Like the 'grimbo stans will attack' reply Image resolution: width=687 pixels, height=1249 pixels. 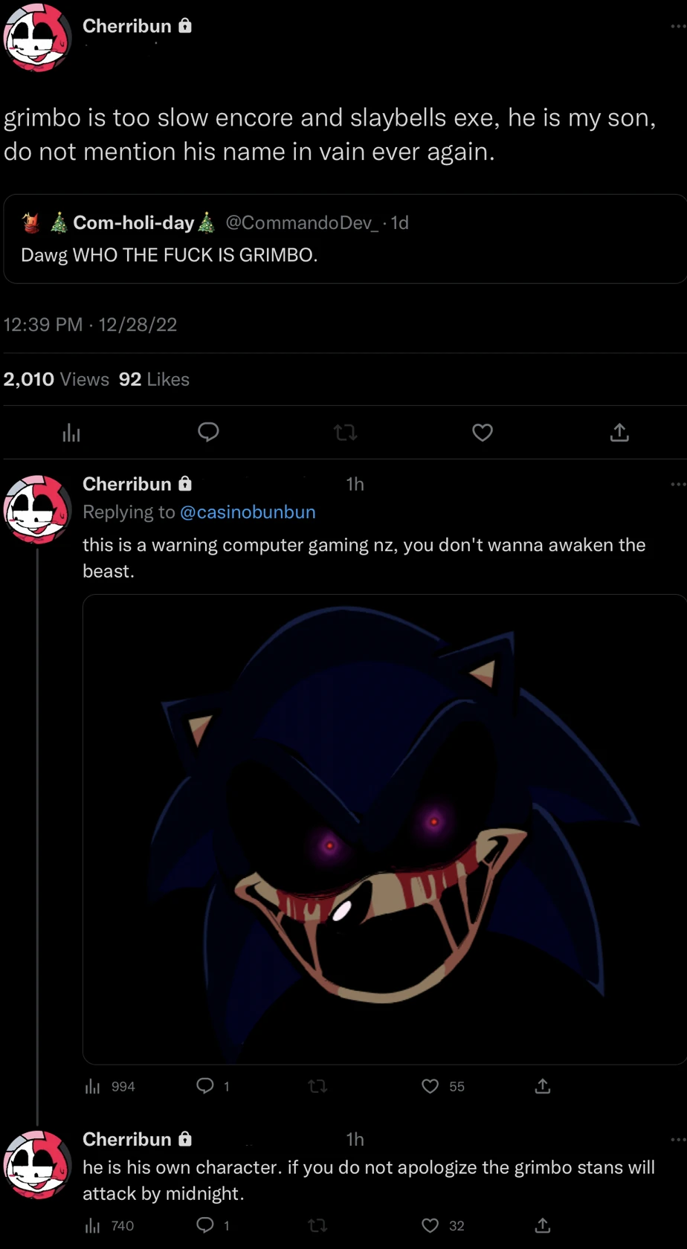click(430, 1225)
